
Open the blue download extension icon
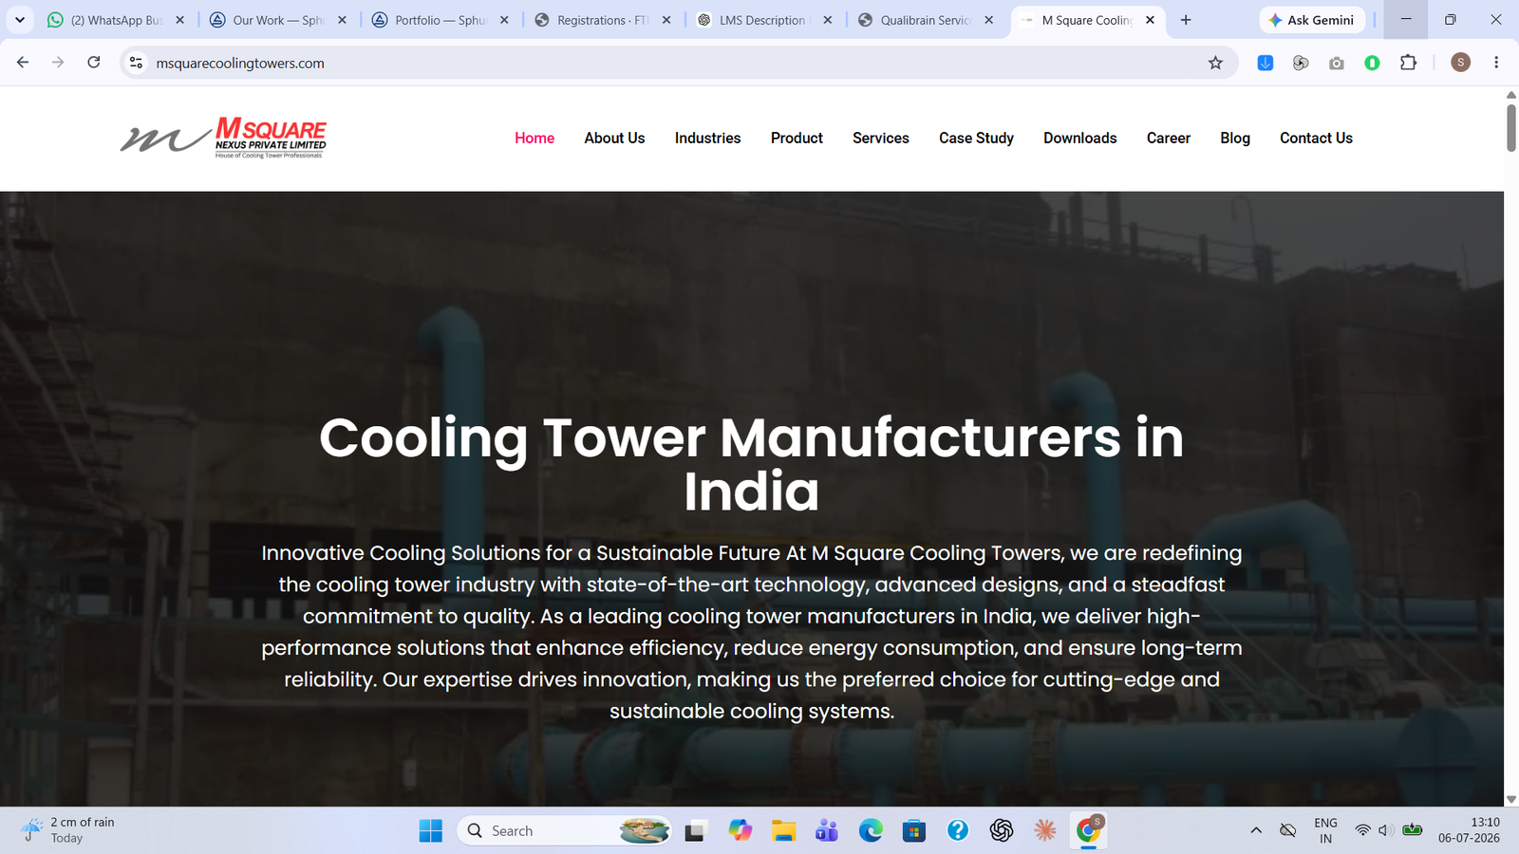[x=1266, y=63]
